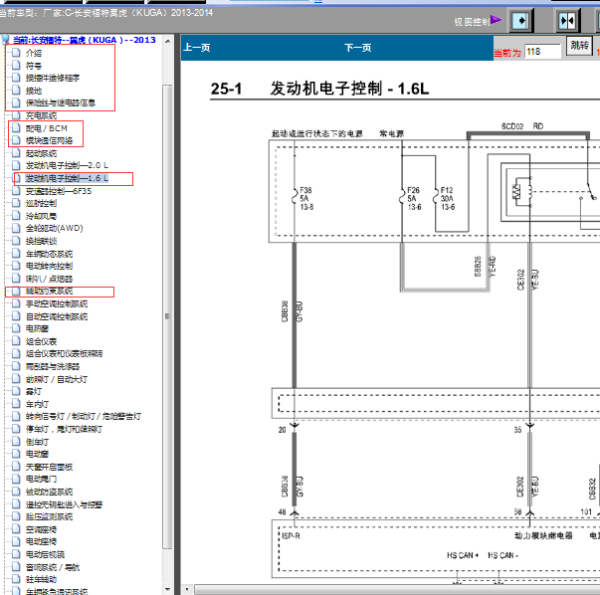This screenshot has height=595, width=600.
Task: Click the tree panel vertical scrollbar thumb
Action: 167,316
